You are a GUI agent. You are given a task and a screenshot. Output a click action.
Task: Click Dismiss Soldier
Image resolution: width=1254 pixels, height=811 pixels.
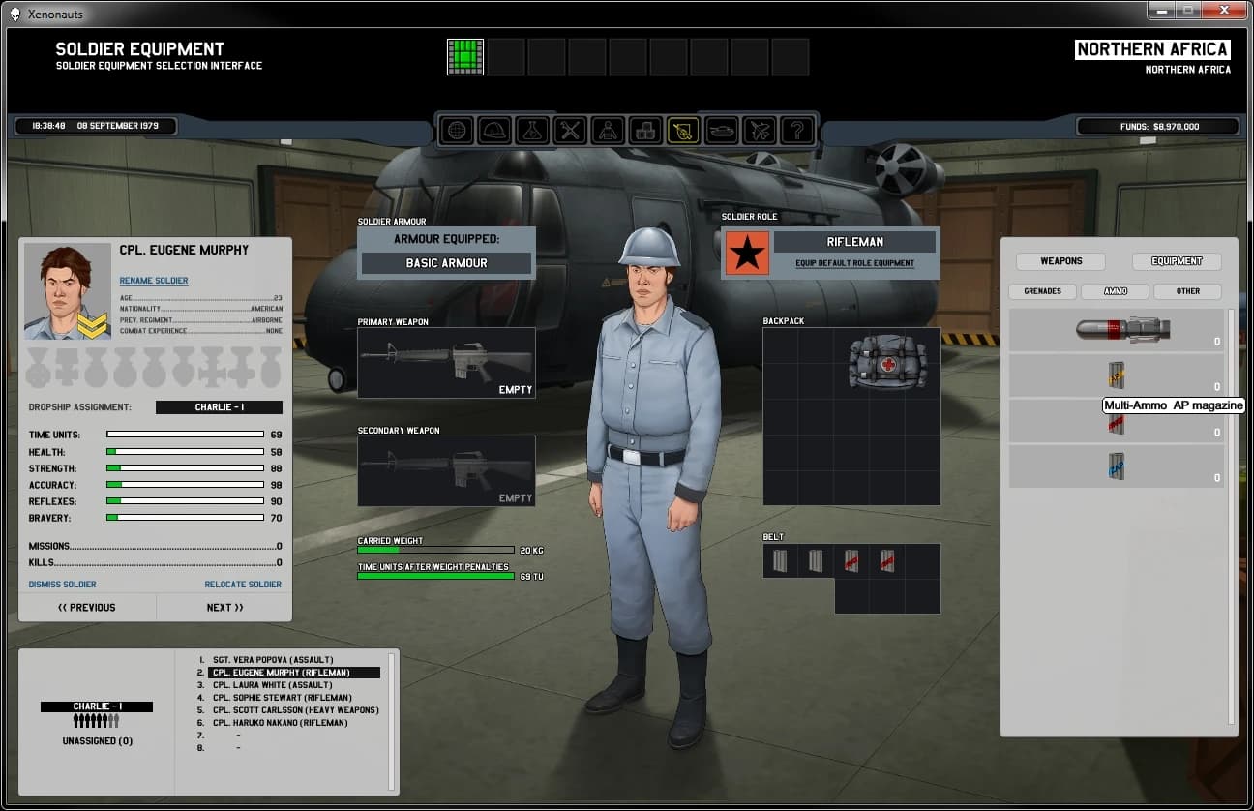click(x=63, y=585)
